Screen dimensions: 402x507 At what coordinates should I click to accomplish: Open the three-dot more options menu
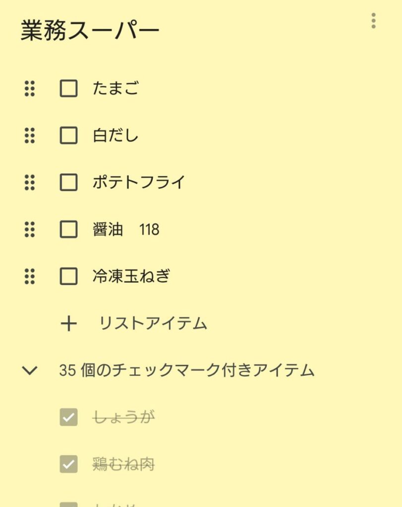click(373, 21)
